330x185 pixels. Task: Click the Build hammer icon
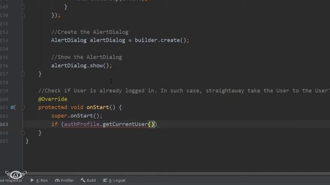83,180
